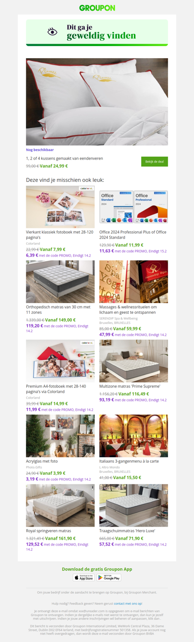
Task: Open the 'Hero Luxe' foam mattress image
Action: pos(134,505)
